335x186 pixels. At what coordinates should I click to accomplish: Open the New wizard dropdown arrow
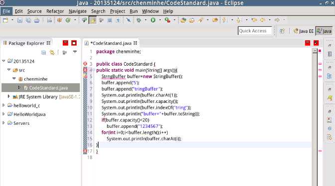(x=12, y=20)
